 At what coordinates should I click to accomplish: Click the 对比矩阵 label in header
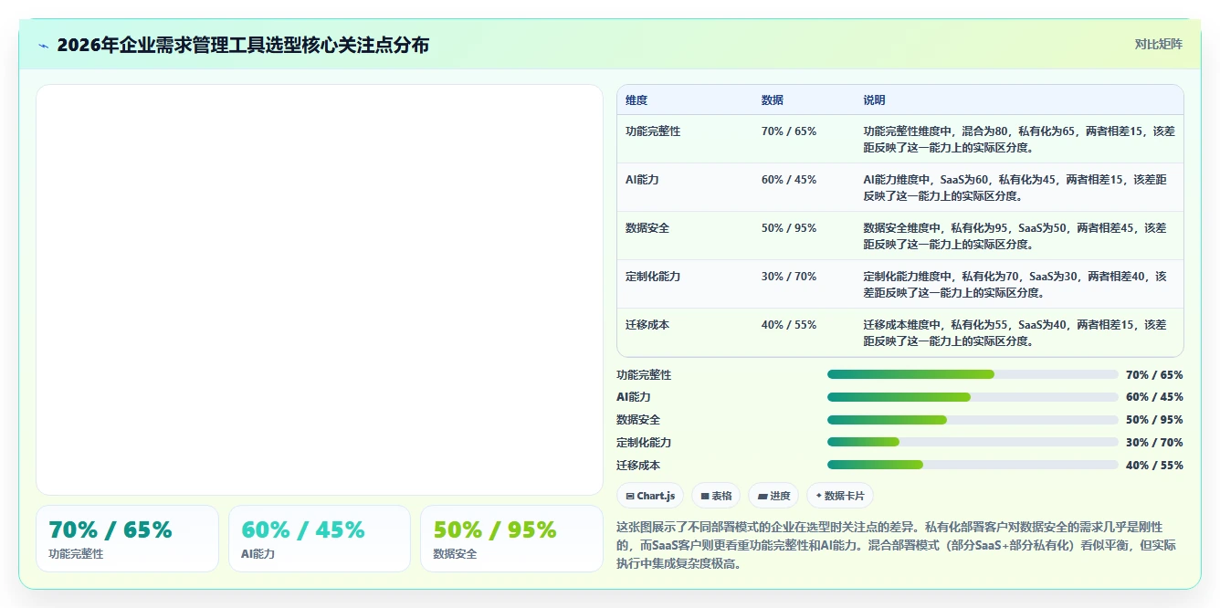[x=1159, y=44]
